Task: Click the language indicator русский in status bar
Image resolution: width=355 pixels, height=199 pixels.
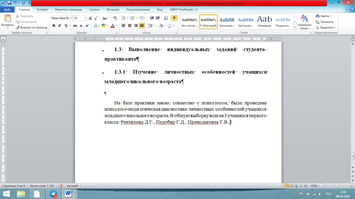Action: point(73,186)
